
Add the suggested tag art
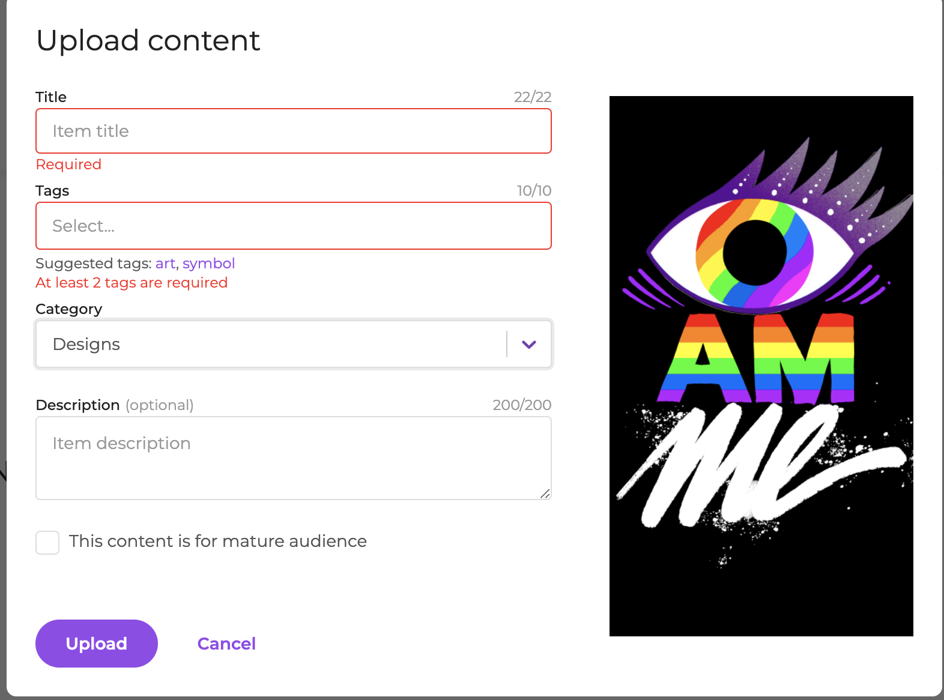coord(165,264)
